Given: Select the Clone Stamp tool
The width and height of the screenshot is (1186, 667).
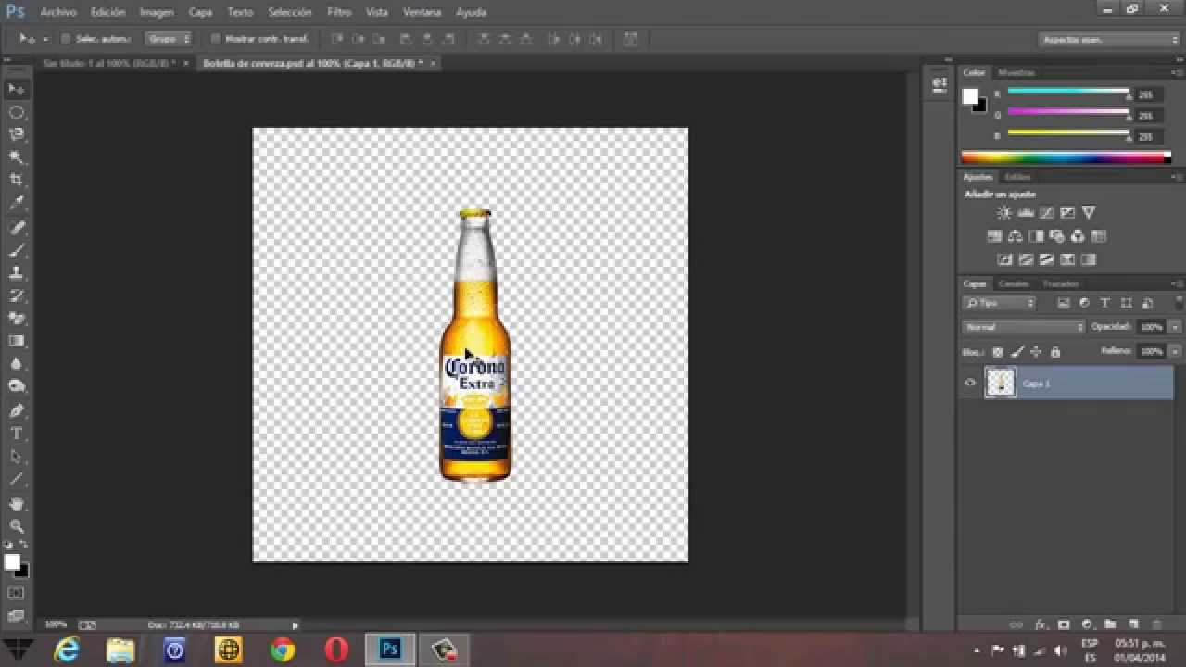Looking at the screenshot, I should pyautogui.click(x=17, y=273).
